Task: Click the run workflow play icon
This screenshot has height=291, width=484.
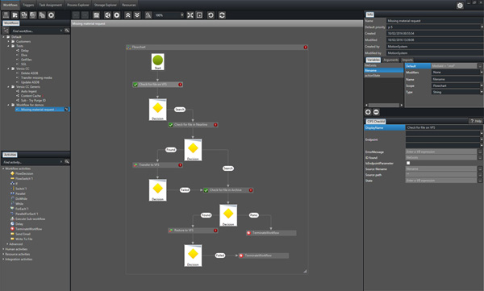Action: 117,15
